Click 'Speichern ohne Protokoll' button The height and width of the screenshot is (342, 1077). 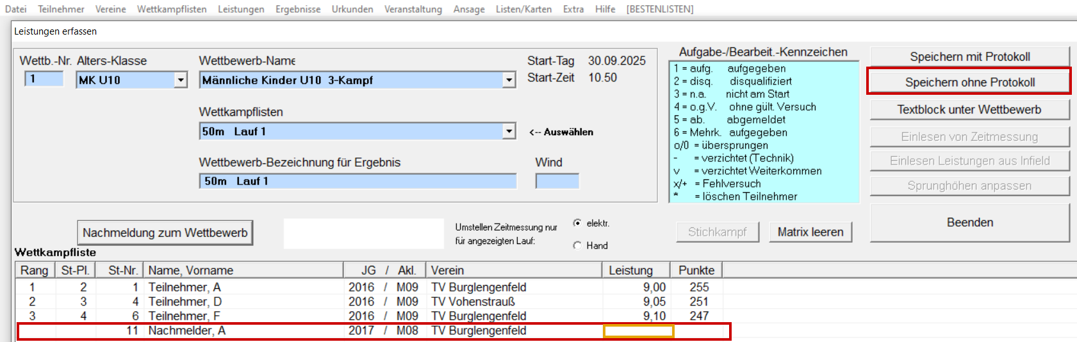pos(969,82)
